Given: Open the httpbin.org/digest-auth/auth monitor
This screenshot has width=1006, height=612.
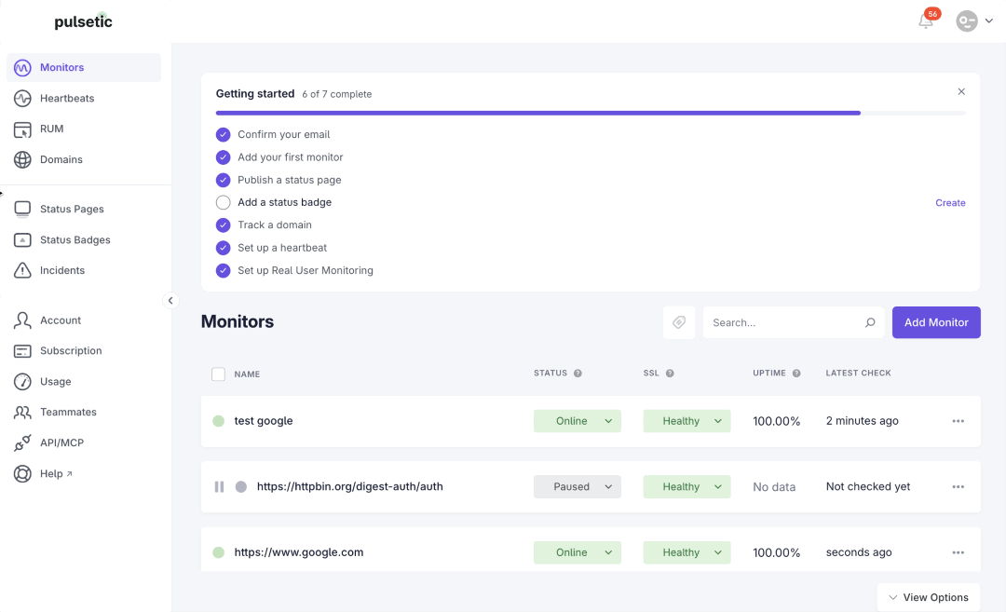Looking at the screenshot, I should [x=349, y=487].
